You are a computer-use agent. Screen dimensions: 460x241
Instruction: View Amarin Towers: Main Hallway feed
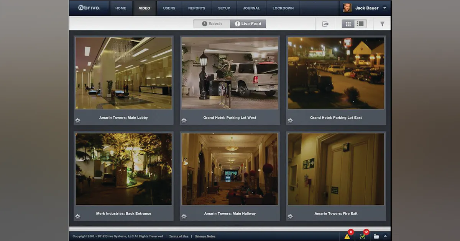(230, 169)
